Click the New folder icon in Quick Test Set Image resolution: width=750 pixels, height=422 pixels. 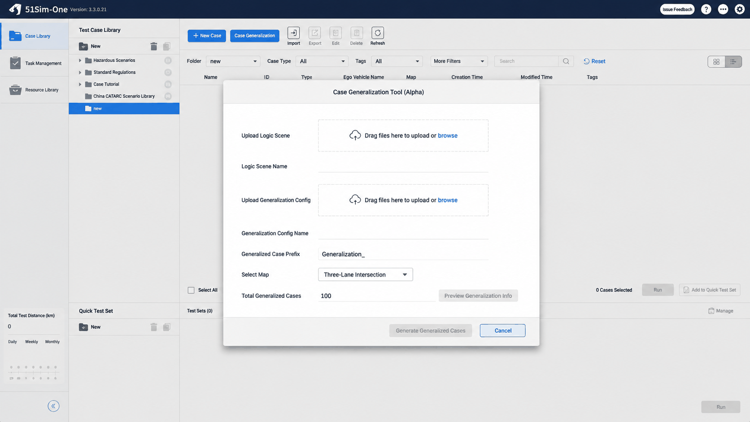click(83, 327)
